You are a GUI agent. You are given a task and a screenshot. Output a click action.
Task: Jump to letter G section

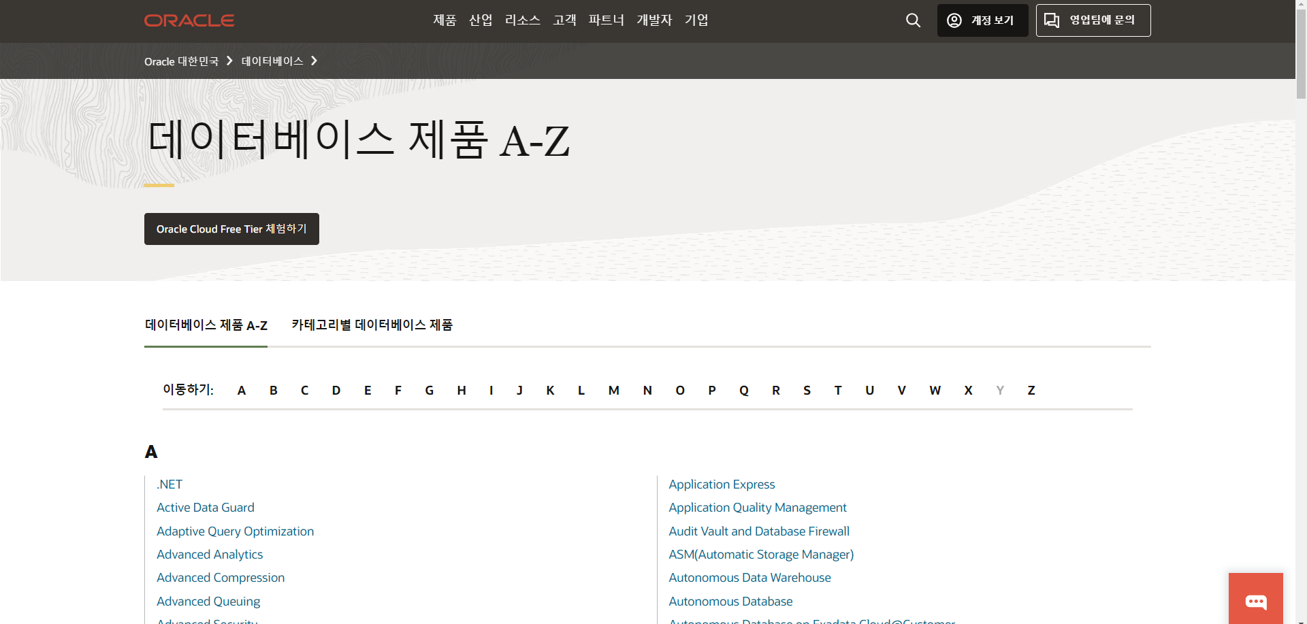click(x=429, y=390)
